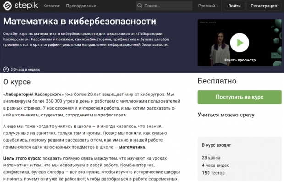Click the 150 тестов item
Viewport: 284px width, 182px height.
(213, 173)
